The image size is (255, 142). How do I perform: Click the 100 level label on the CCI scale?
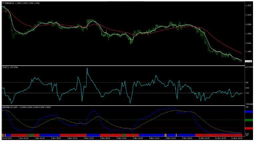(x=247, y=83)
